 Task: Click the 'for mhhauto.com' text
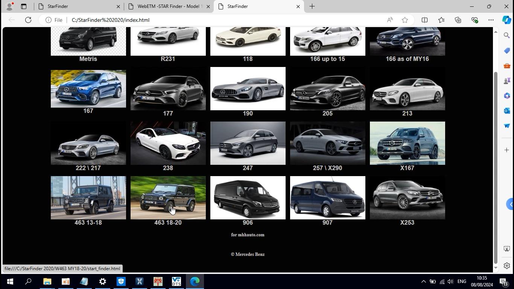(x=248, y=235)
